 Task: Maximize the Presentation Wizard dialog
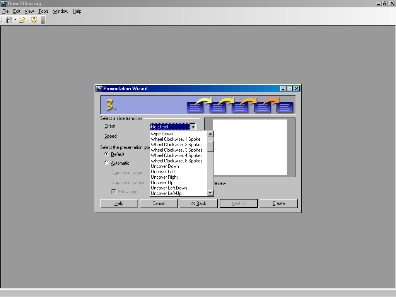coord(290,89)
